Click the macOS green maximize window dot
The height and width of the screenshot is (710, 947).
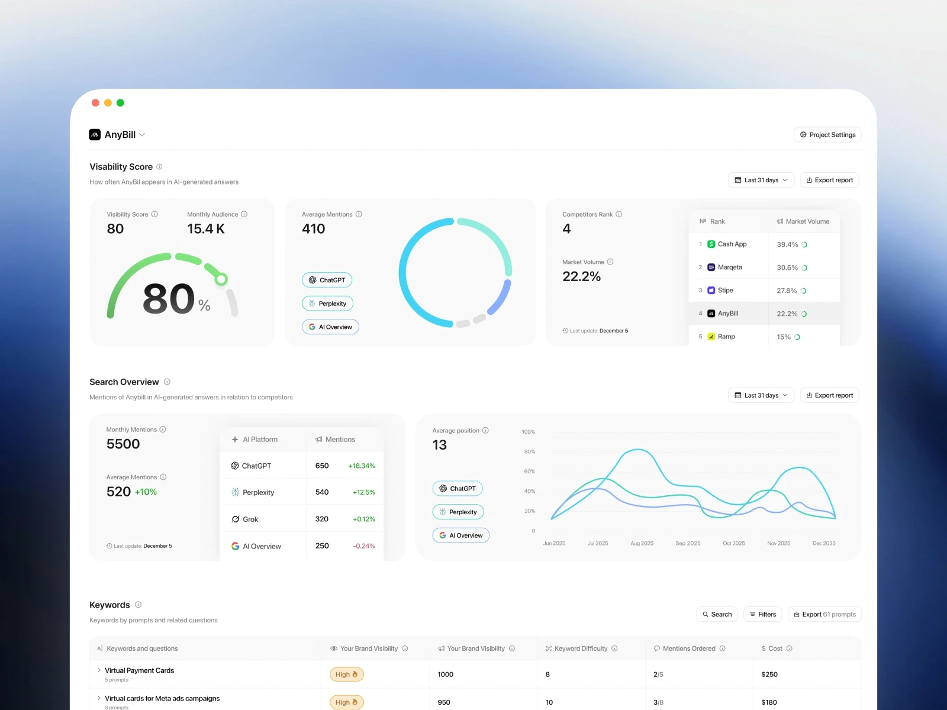pos(120,103)
